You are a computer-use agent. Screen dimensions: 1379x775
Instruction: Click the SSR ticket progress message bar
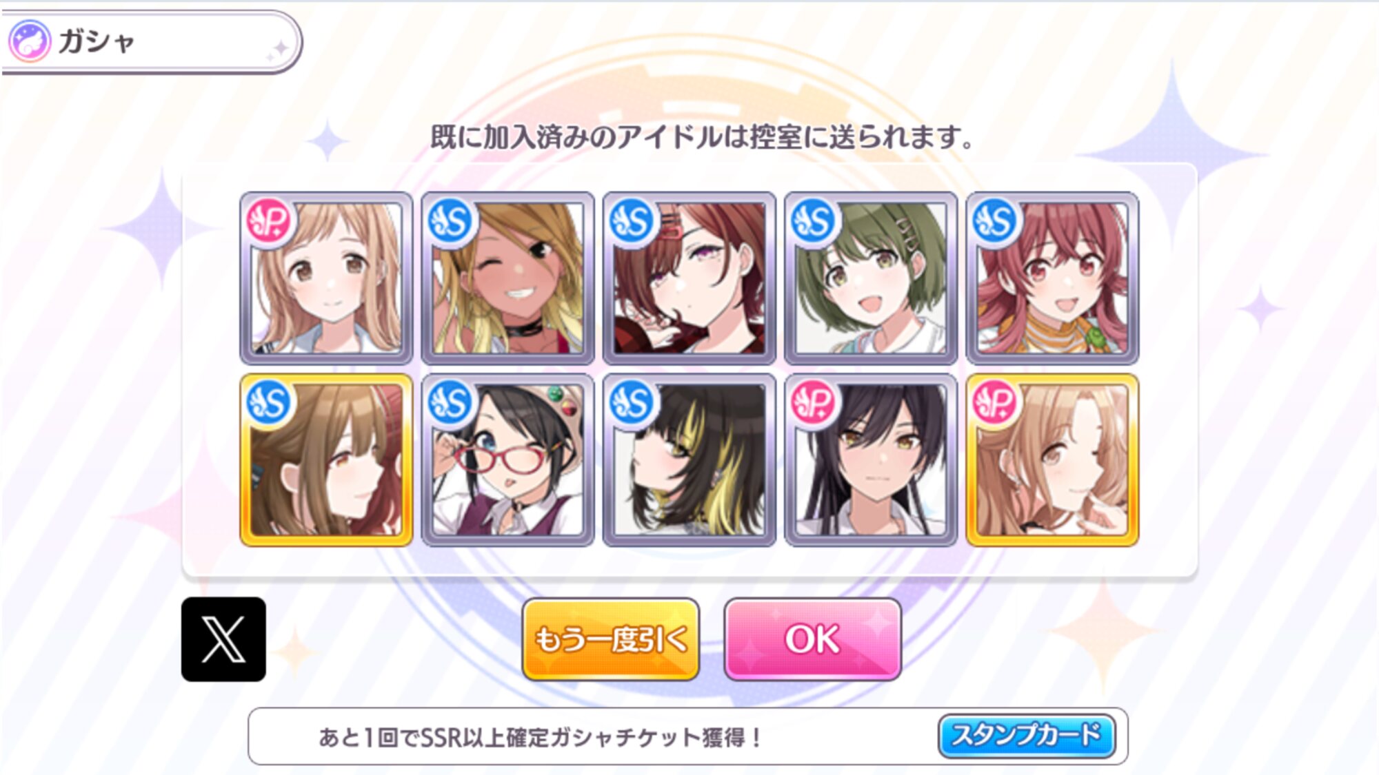pos(687,736)
